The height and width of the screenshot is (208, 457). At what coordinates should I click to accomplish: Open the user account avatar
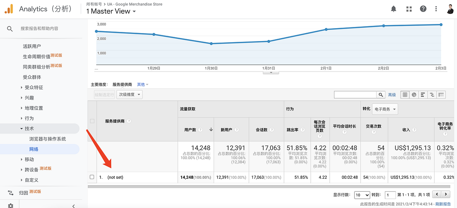(450, 8)
